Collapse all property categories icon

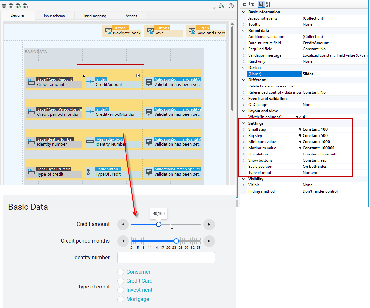(x=244, y=4)
